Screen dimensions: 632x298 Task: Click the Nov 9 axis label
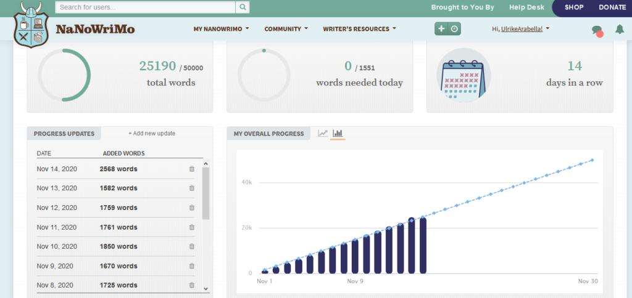click(355, 281)
